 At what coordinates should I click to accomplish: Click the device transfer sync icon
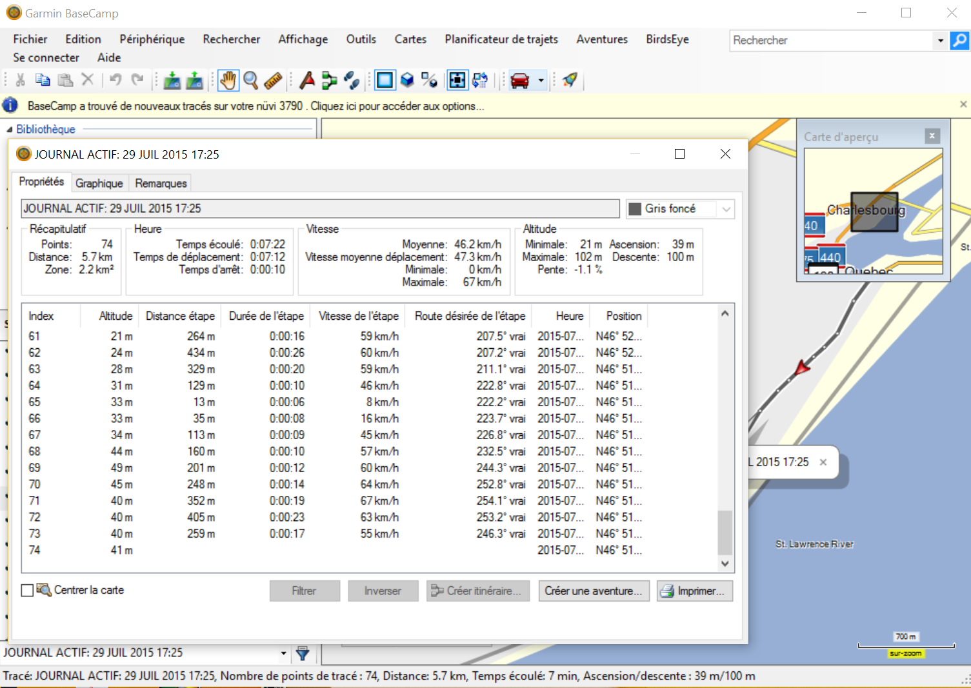[x=480, y=80]
